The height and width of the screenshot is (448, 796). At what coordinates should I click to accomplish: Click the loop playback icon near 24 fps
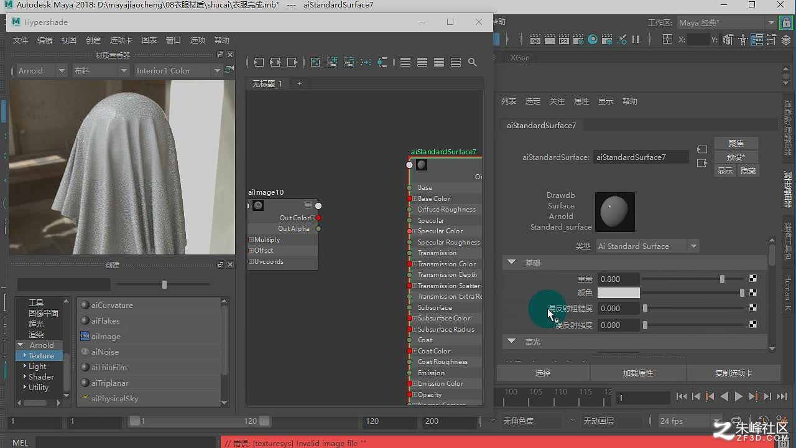(x=737, y=421)
